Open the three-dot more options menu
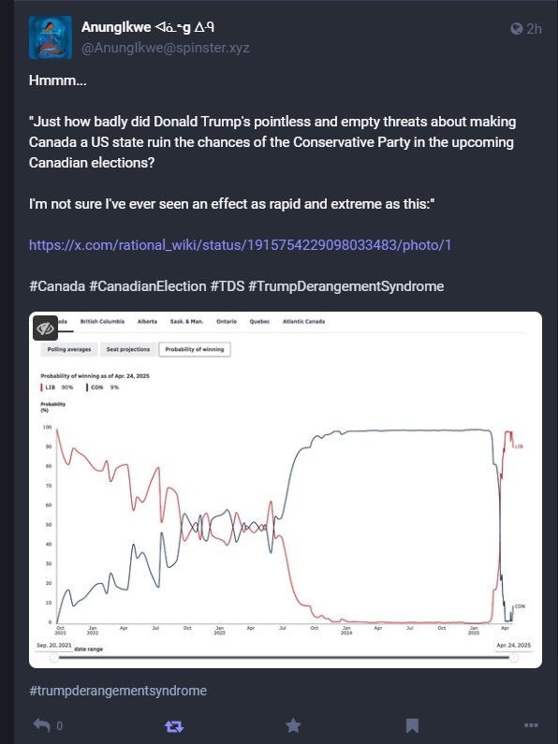 pyautogui.click(x=531, y=725)
